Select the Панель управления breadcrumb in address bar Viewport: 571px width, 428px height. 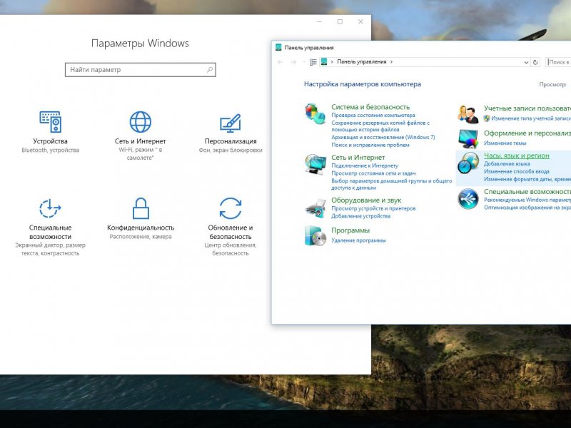point(362,62)
